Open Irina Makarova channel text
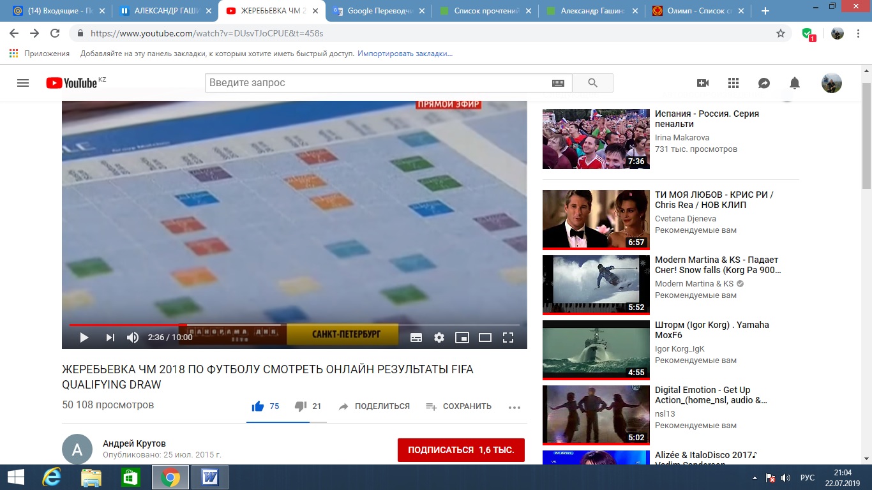 coord(682,137)
